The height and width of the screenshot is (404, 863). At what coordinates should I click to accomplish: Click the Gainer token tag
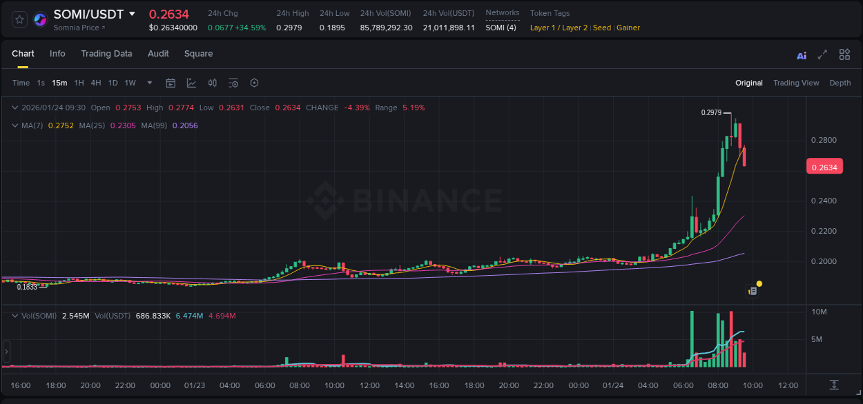tap(628, 28)
